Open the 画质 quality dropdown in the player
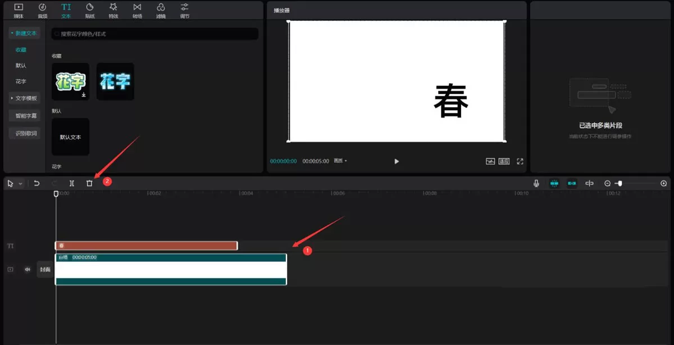The image size is (674, 345). tap(340, 161)
